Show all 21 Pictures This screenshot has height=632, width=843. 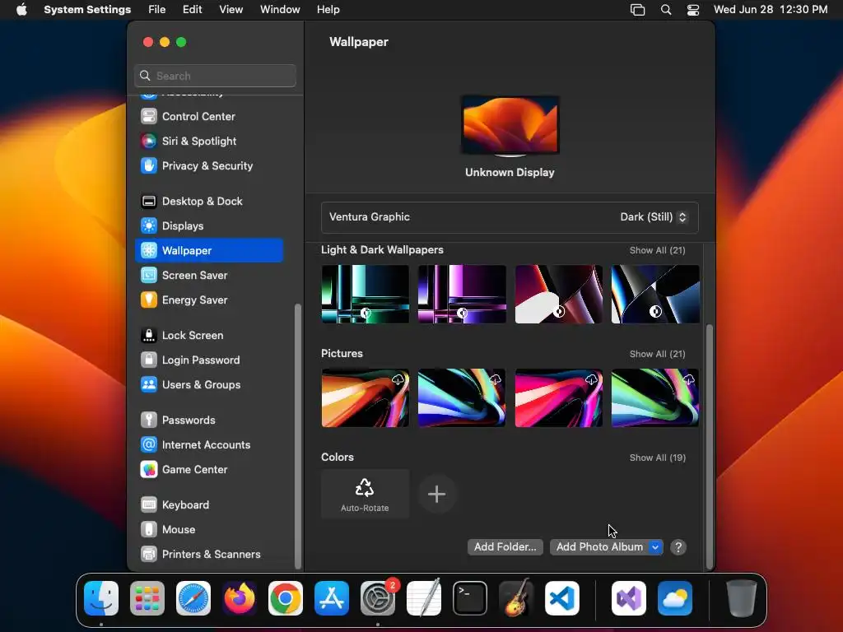658,354
